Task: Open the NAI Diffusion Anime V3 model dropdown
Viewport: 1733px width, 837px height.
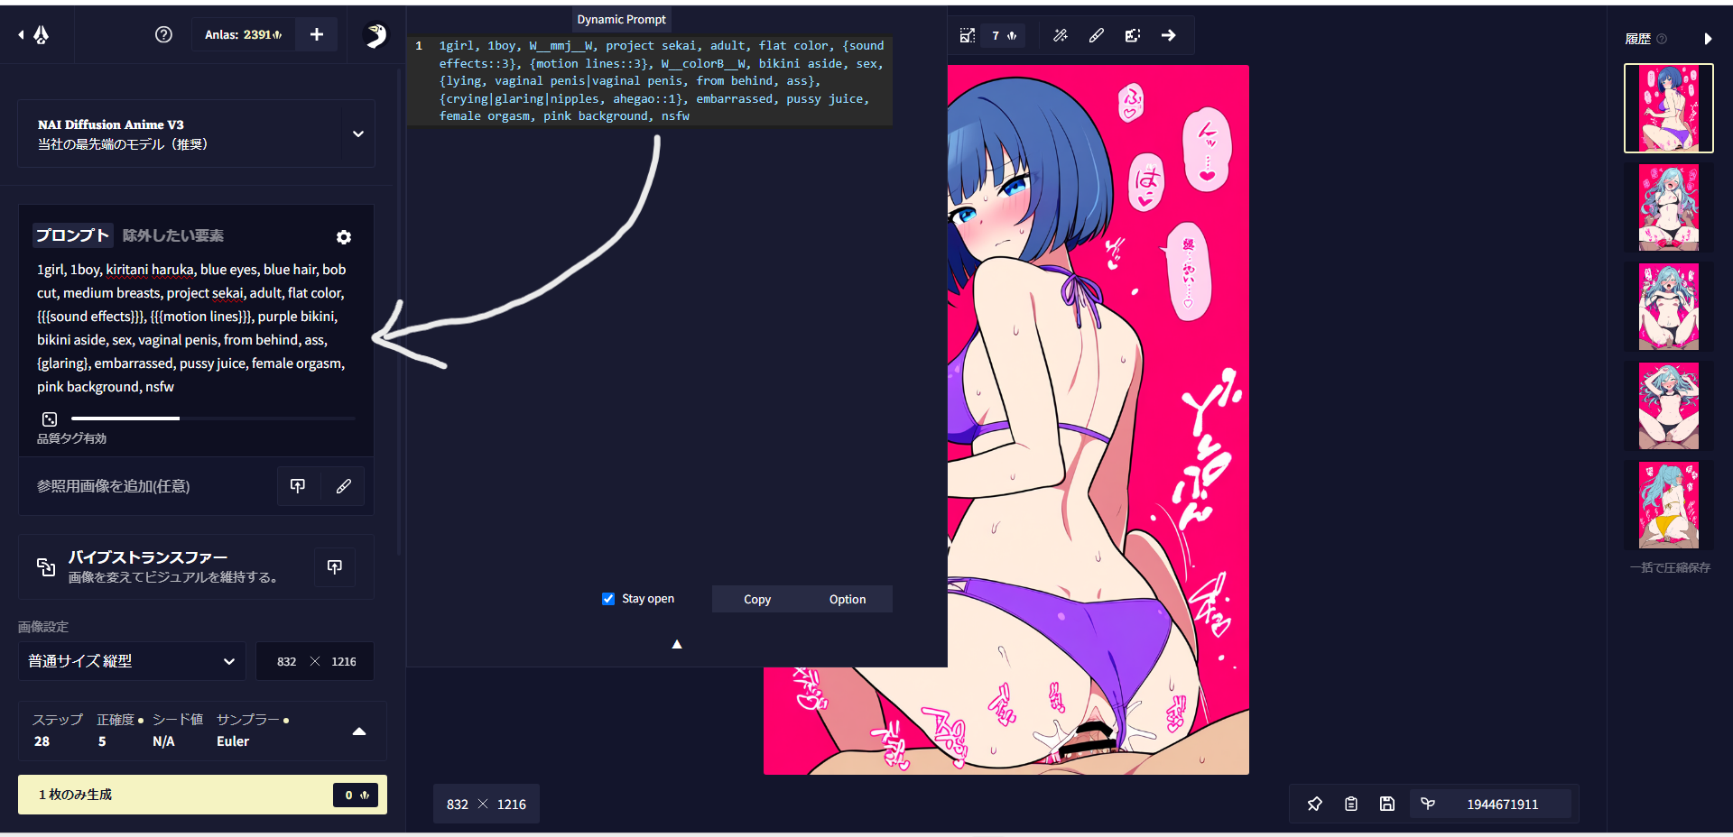Action: [x=358, y=133]
